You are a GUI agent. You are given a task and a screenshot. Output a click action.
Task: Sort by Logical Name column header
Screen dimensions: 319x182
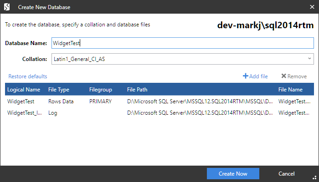coord(24,90)
